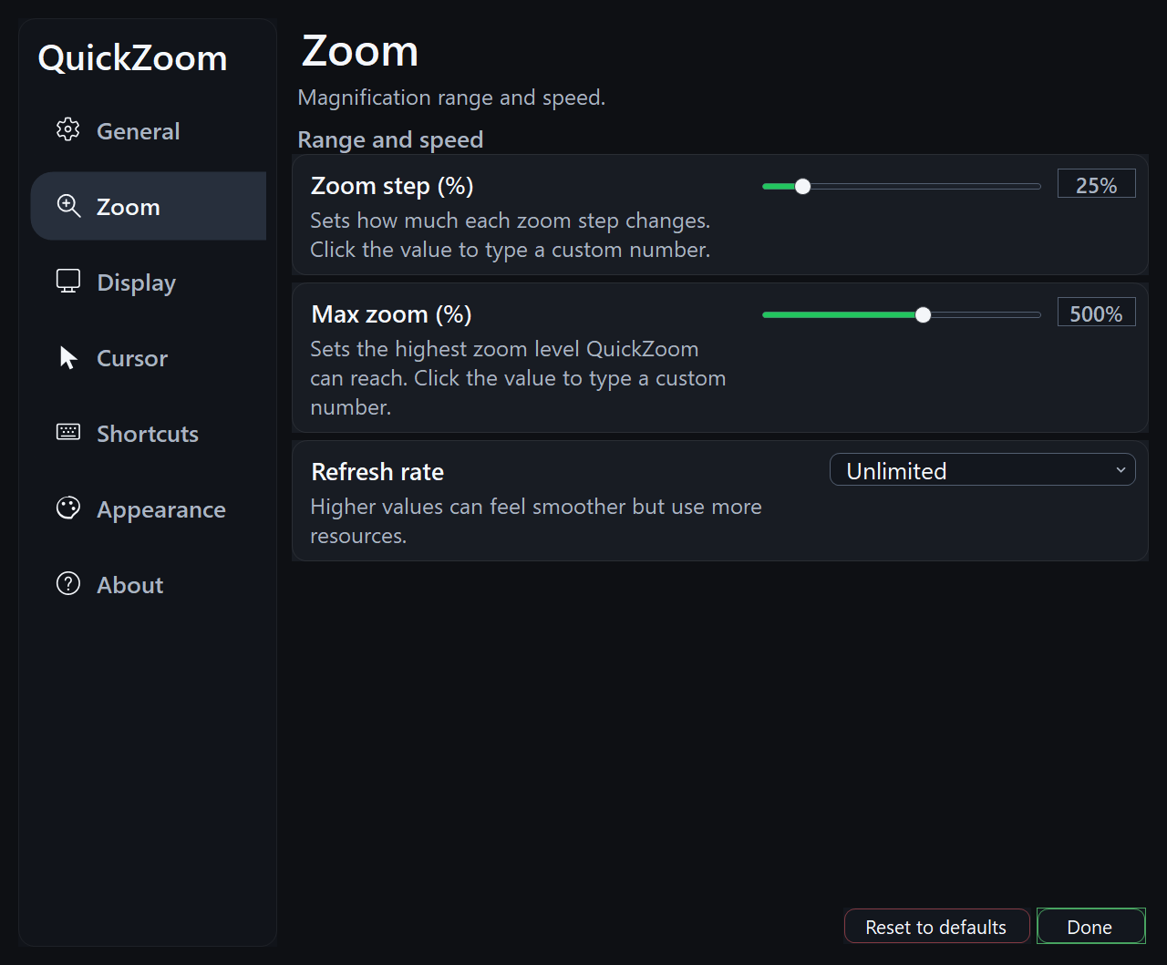Click the General gear icon
1167x965 pixels.
click(x=68, y=130)
